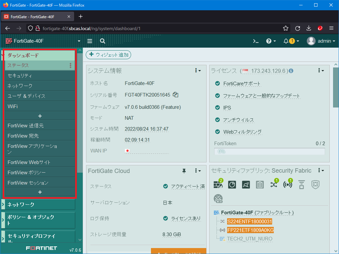339x254 pixels.
Task: Open the セキュリティ dashboard
Action: 40,76
